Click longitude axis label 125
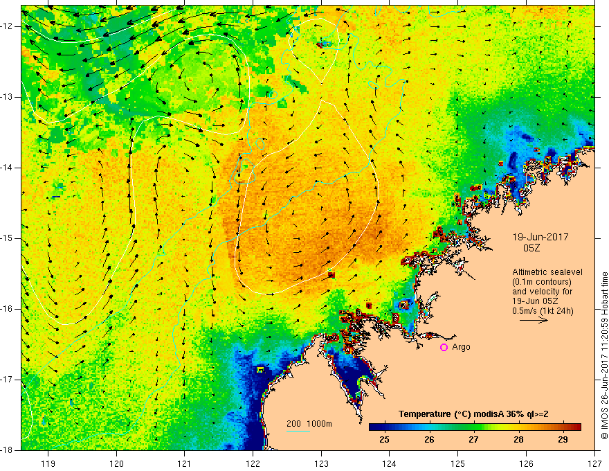 point(458,463)
